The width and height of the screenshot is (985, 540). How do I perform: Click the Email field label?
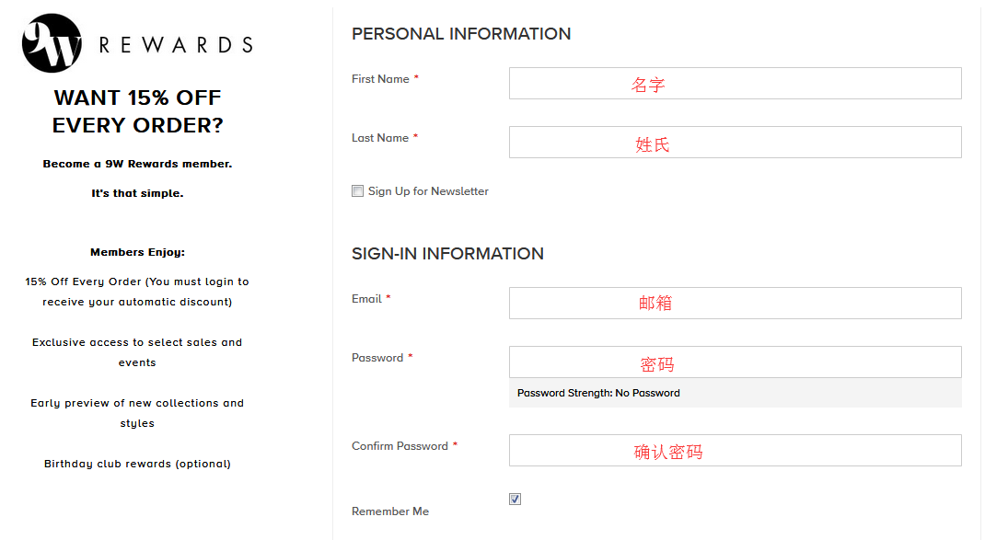coord(366,299)
